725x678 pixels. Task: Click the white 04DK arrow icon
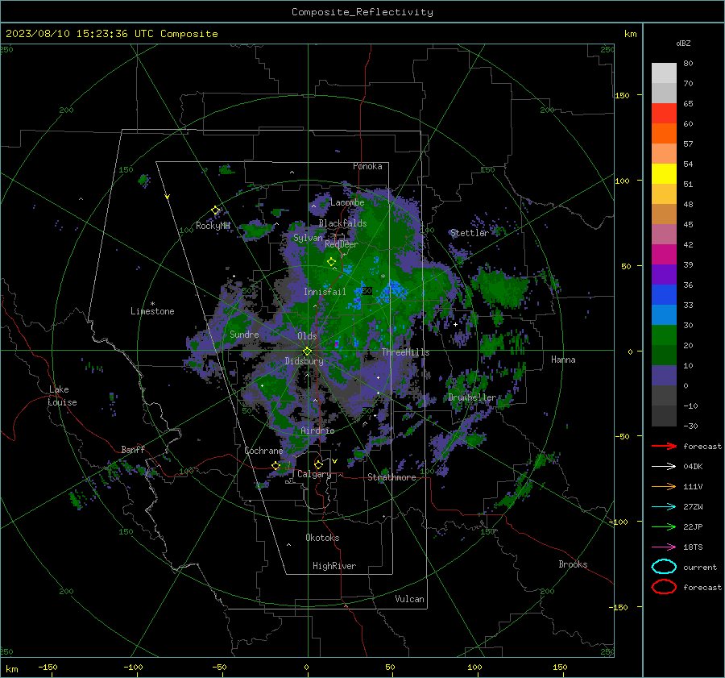pos(664,466)
